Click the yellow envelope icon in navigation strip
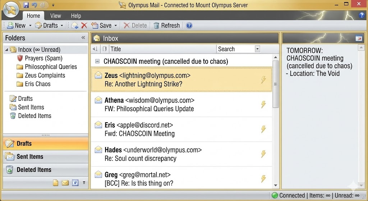The width and height of the screenshot is (368, 201). coord(65,182)
